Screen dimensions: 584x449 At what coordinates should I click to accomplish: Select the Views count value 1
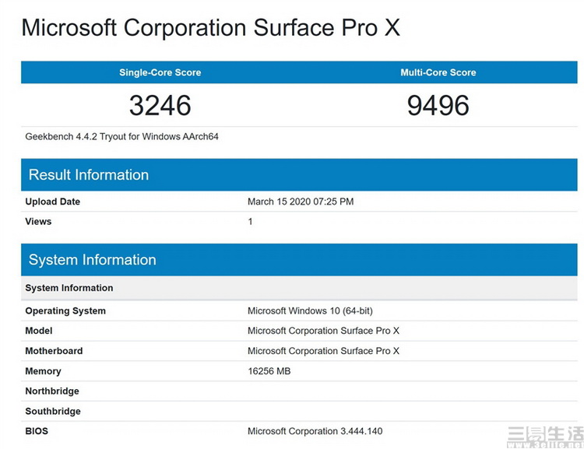[x=250, y=222]
